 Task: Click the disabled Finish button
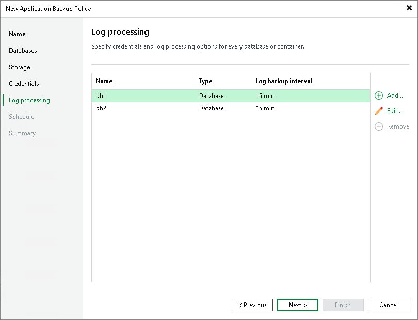click(x=343, y=305)
